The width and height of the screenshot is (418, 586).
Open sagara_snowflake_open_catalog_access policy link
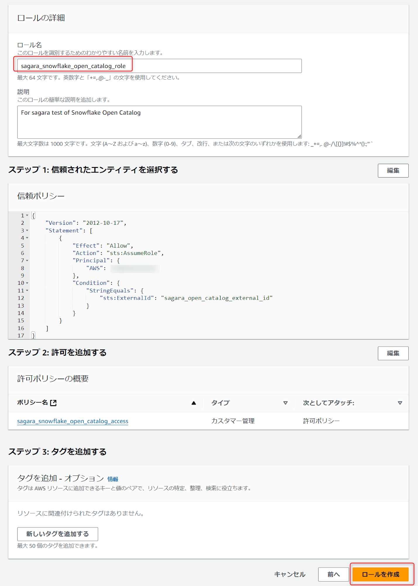(73, 421)
